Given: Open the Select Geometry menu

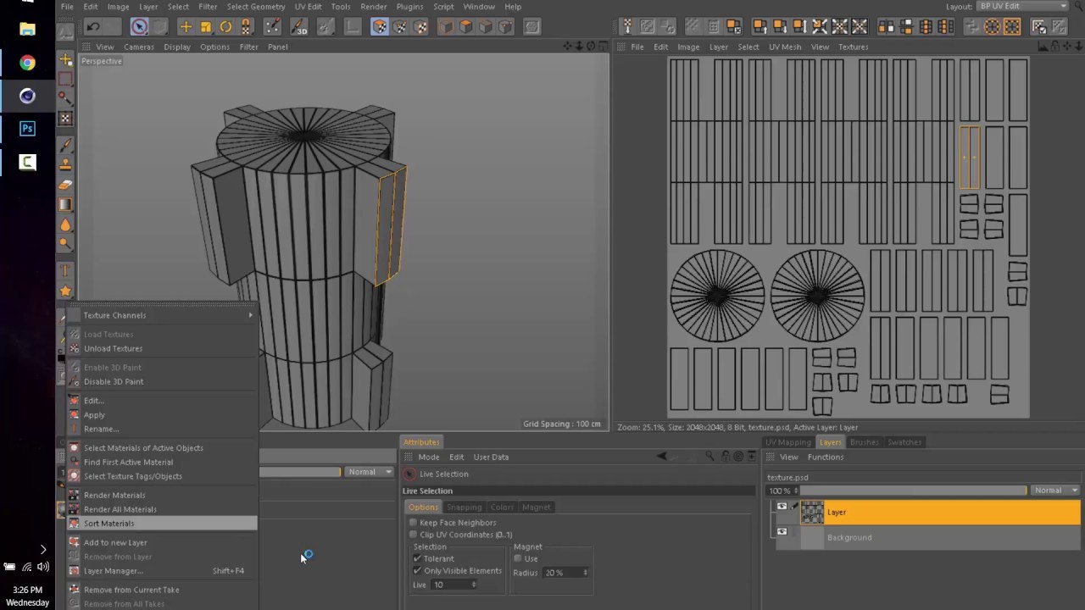Looking at the screenshot, I should [255, 7].
